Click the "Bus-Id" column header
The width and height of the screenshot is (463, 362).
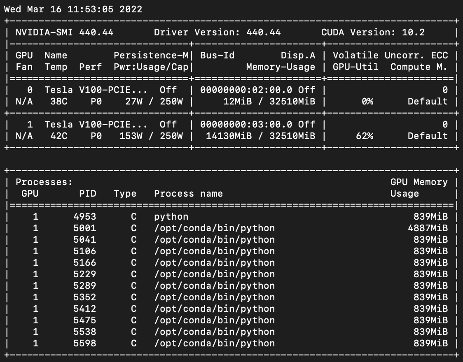click(x=217, y=55)
